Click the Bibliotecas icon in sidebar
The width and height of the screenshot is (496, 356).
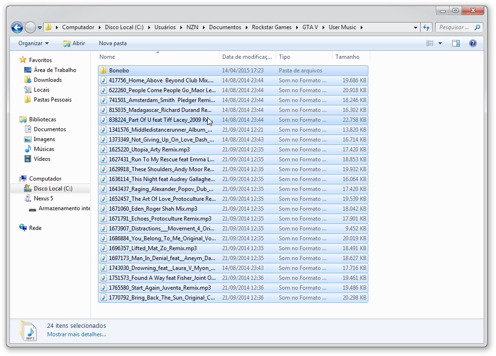point(23,119)
